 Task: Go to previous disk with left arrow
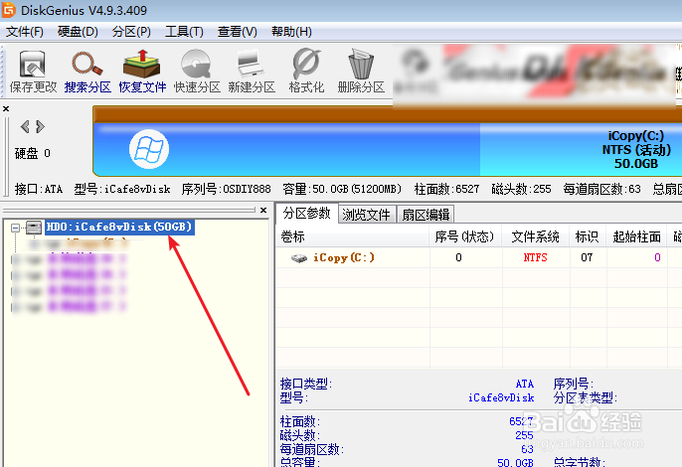click(25, 126)
